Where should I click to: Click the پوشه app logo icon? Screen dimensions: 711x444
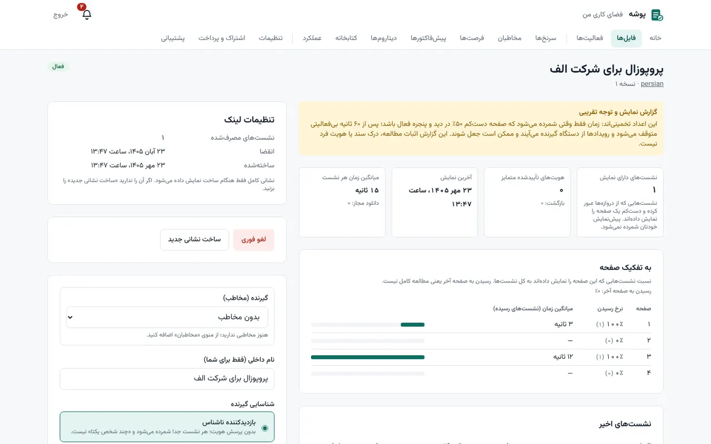point(657,15)
